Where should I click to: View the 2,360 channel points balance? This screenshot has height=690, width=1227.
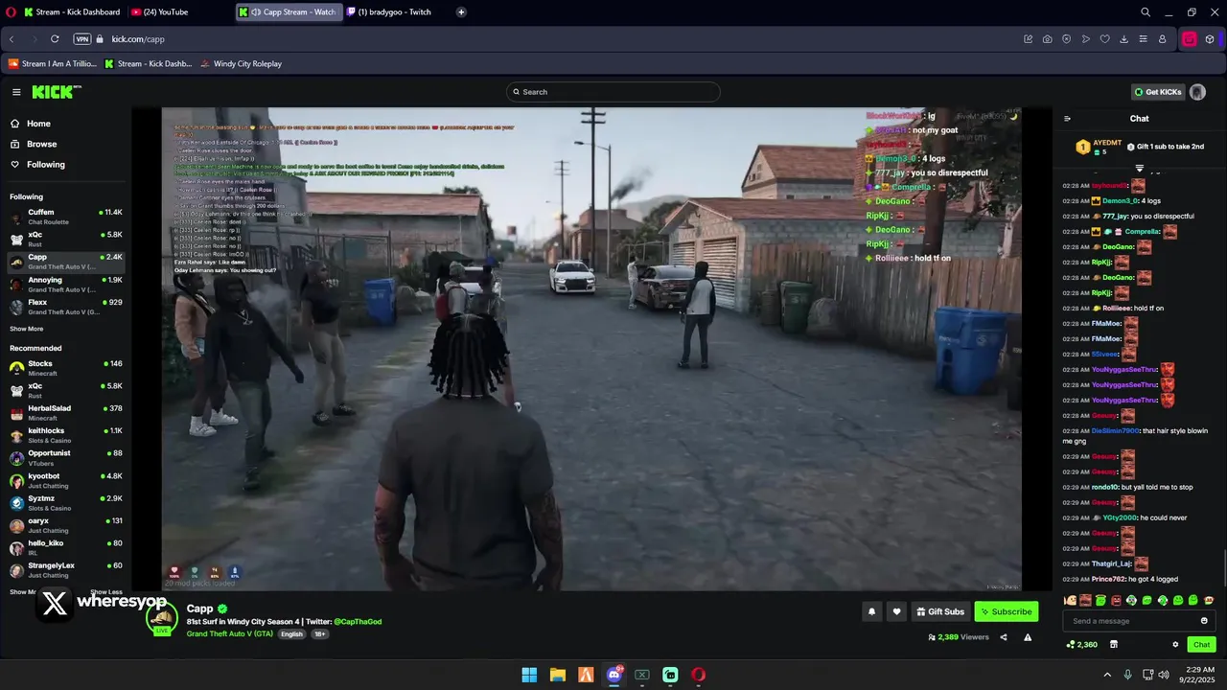click(x=1081, y=645)
